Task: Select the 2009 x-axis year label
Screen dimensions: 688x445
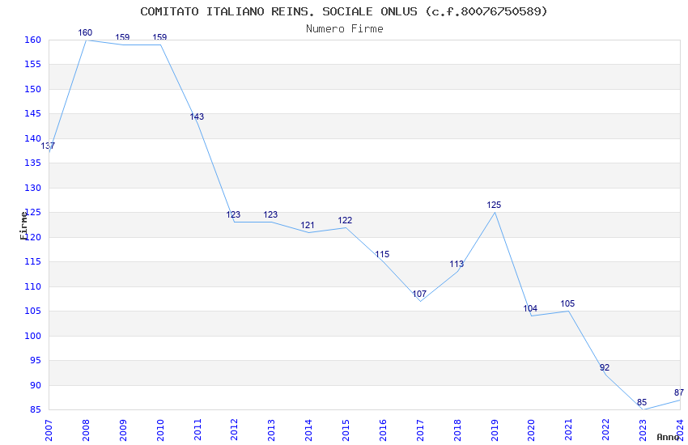Action: [x=123, y=430]
